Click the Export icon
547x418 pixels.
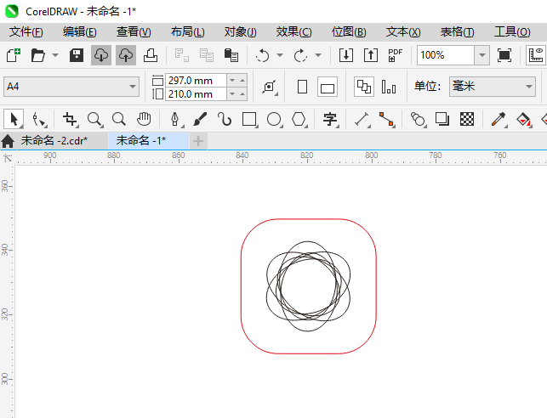[371, 55]
